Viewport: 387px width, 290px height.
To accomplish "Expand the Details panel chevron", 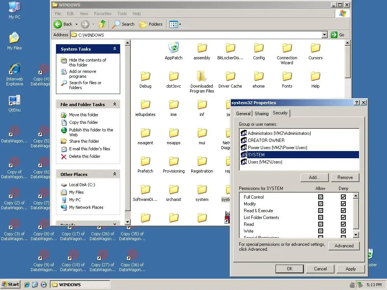I will pos(115,224).
